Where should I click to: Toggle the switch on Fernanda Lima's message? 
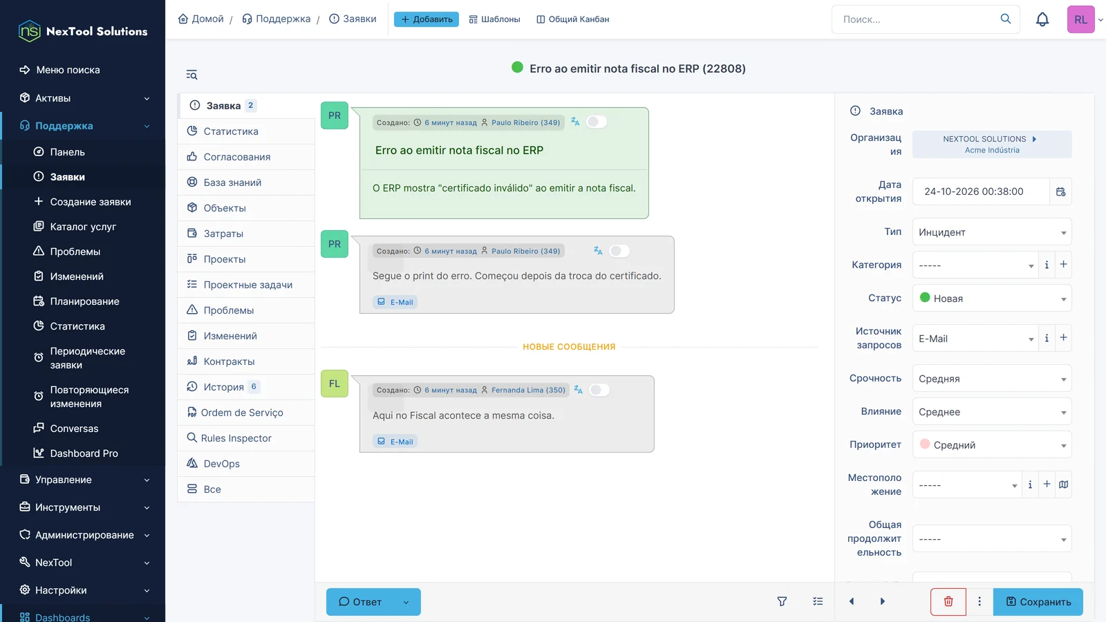599,390
